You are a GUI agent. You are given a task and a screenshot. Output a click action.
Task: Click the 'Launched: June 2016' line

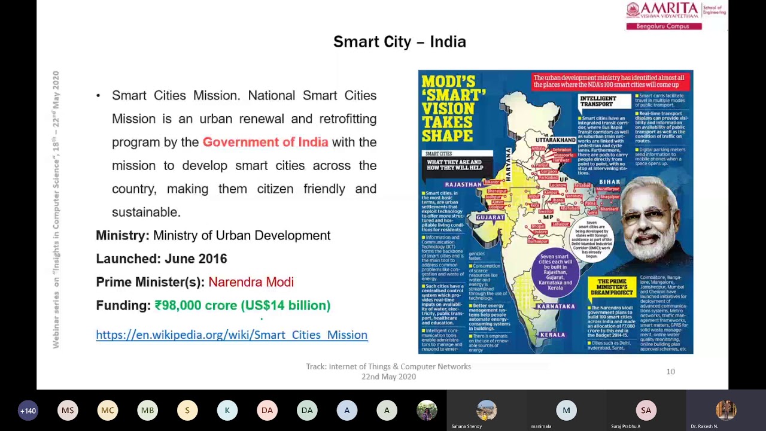[162, 259]
